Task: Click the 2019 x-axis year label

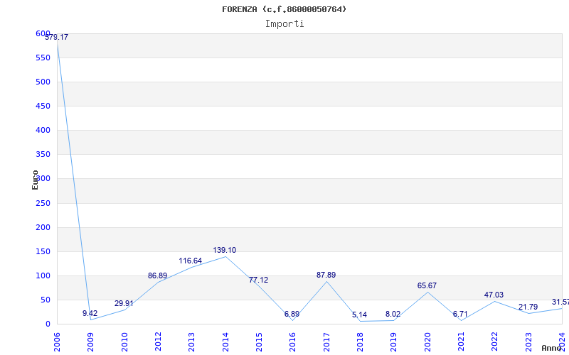Action: pyautogui.click(x=394, y=342)
